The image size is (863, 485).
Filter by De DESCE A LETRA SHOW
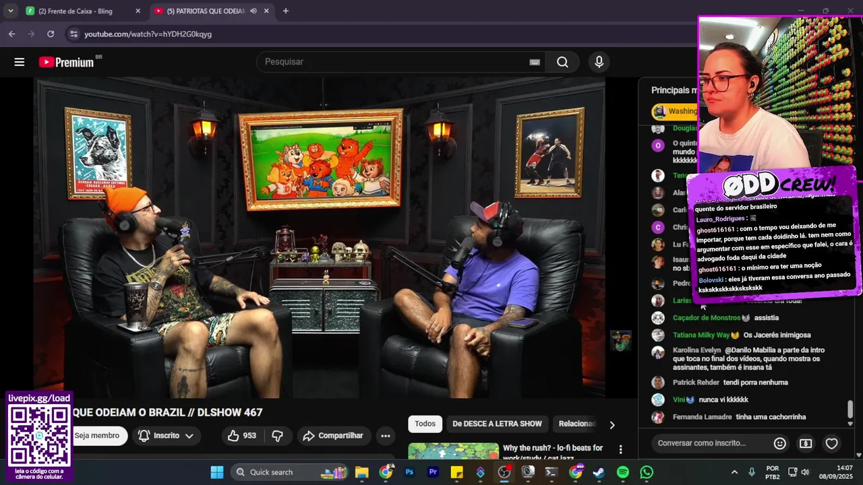(497, 424)
